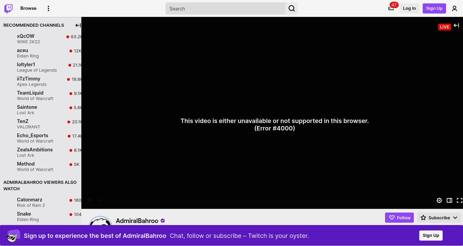
Task: Click the verified badge next to AdmiralBahroo
Action: [x=163, y=221]
